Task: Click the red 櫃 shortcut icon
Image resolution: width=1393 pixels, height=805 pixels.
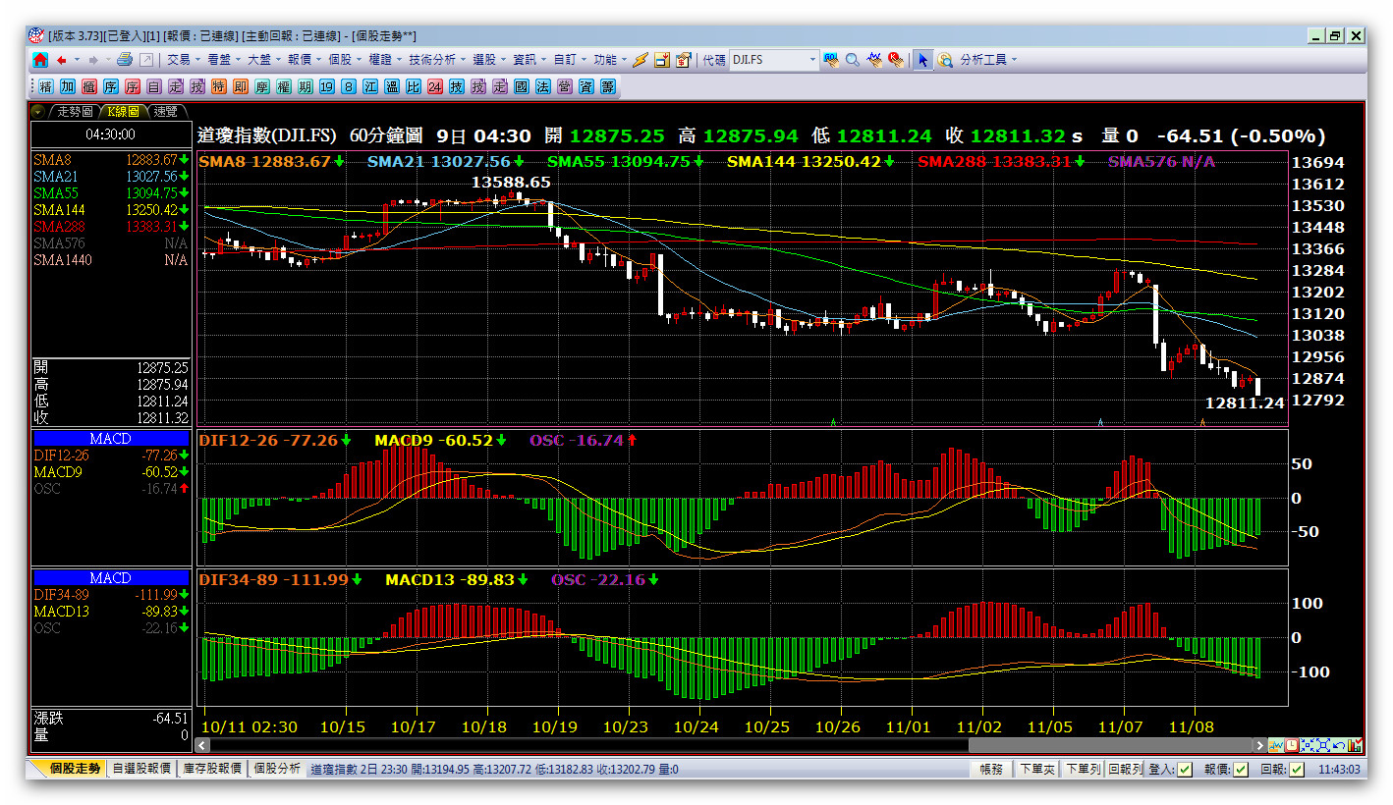Action: click(89, 86)
